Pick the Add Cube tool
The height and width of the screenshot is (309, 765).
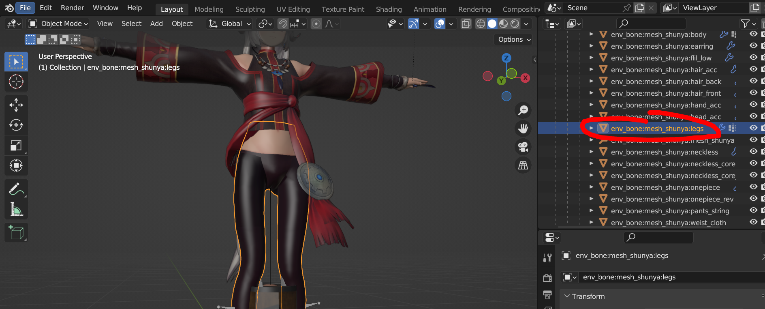[16, 232]
